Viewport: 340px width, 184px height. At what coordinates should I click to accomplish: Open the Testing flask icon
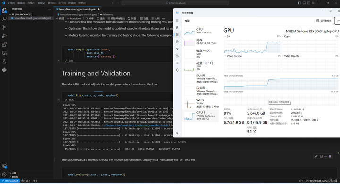(4, 61)
